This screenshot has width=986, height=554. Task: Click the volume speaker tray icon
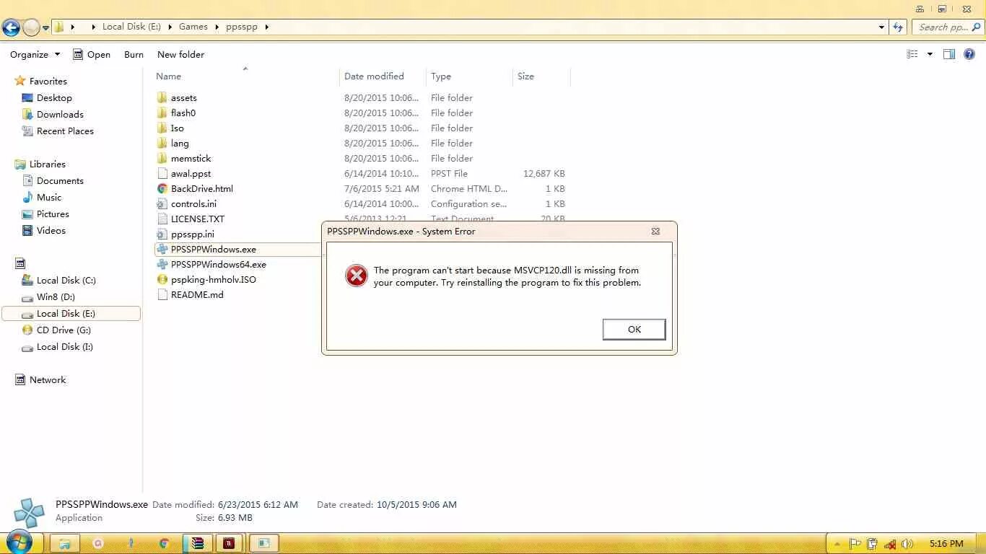coord(907,544)
